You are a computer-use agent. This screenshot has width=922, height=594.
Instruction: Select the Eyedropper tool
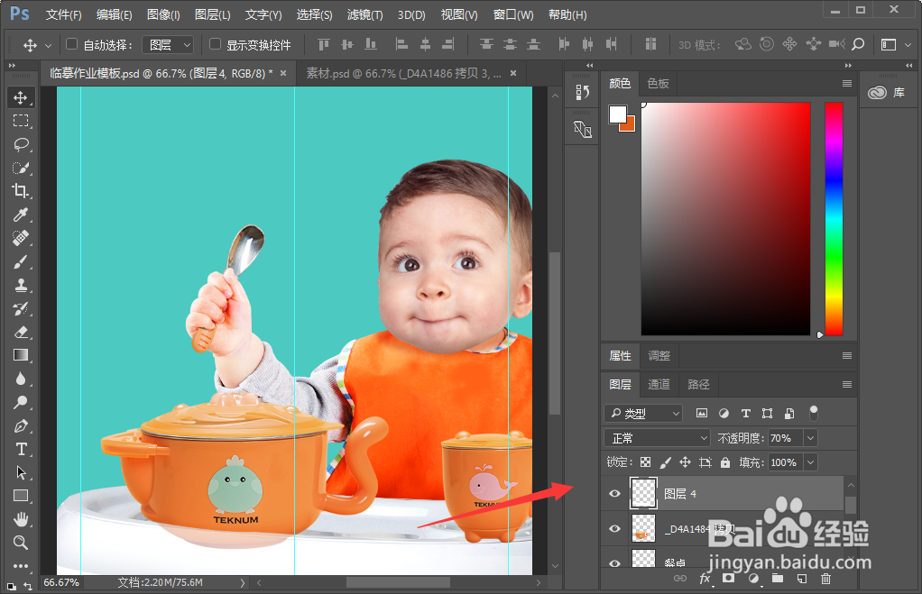pyautogui.click(x=21, y=215)
